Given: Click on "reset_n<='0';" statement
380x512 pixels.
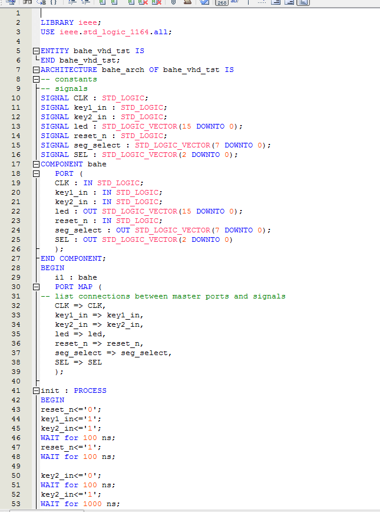Looking at the screenshot, I should point(71,410).
